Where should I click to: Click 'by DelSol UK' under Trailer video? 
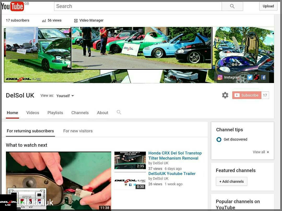(158, 178)
